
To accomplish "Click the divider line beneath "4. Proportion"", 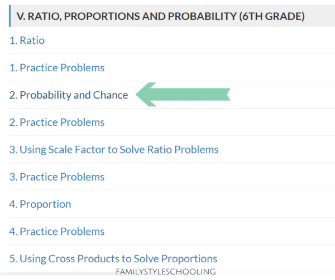I will [x=167, y=218].
